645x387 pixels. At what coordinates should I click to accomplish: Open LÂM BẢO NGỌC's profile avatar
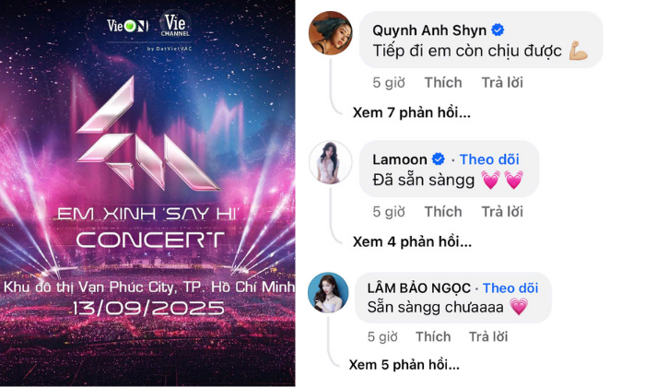[x=328, y=292]
